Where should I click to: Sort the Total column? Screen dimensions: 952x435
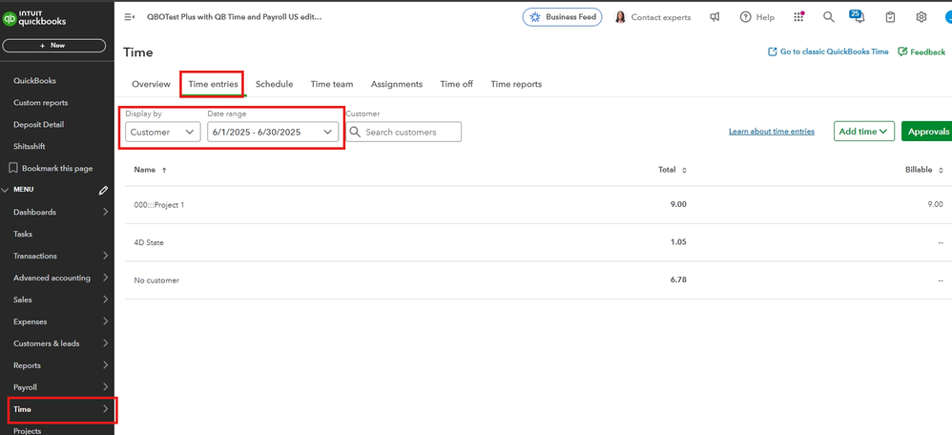coord(684,170)
